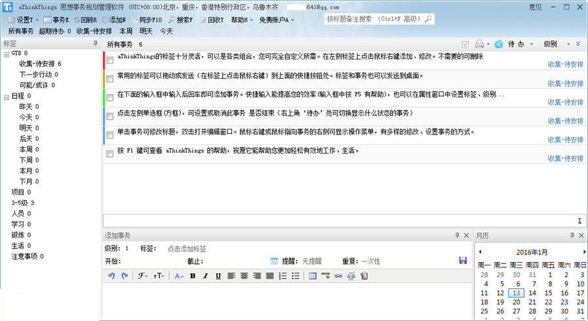Check task about aThinkThings标签十分灵活
The height and width of the screenshot is (321, 588).
coord(110,60)
